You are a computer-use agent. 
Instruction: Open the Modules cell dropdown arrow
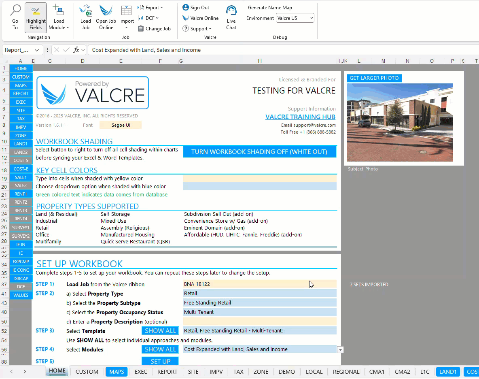tap(340, 350)
